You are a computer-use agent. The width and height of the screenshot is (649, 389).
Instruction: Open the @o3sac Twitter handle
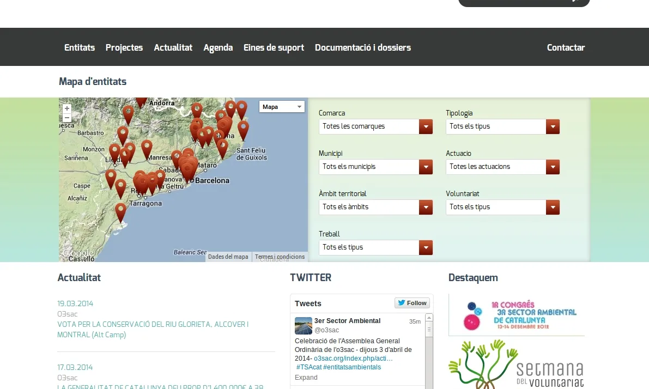coord(326,330)
